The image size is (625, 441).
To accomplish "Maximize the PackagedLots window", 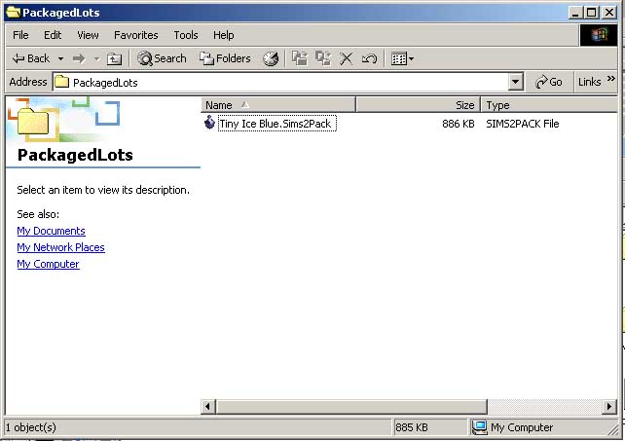I will (x=592, y=13).
